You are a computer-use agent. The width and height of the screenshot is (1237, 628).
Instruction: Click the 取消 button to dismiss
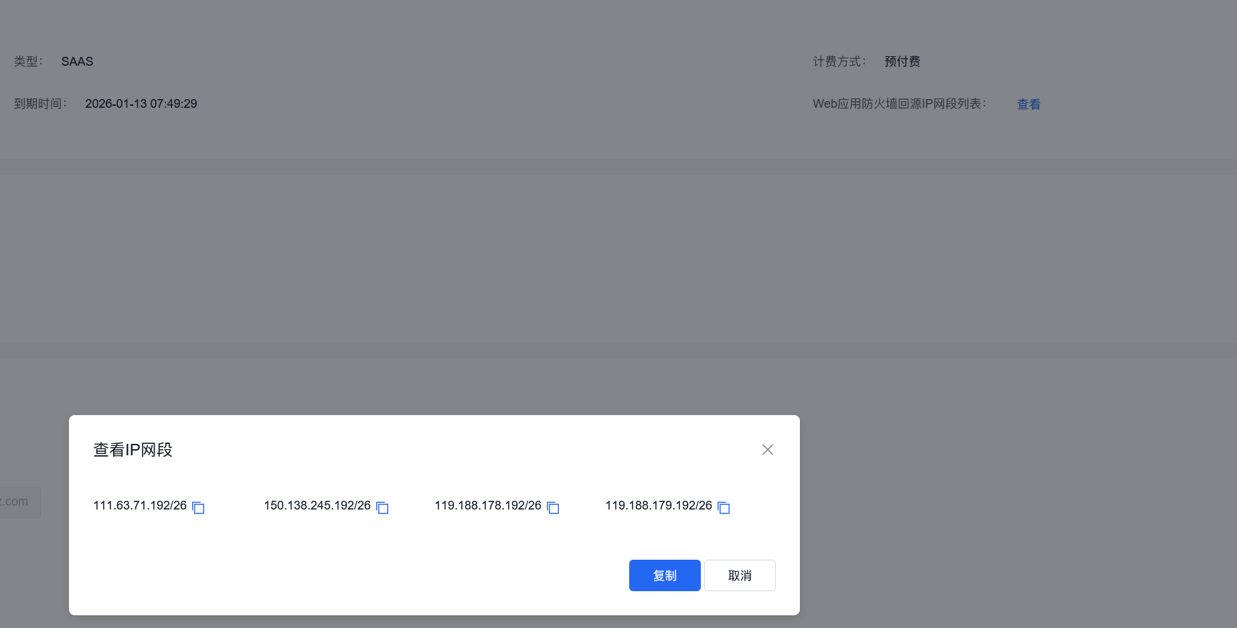739,575
